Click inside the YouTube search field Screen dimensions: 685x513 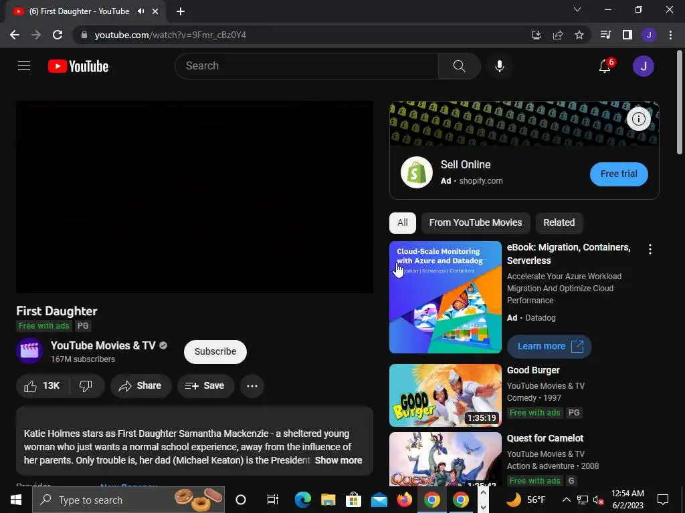306,66
